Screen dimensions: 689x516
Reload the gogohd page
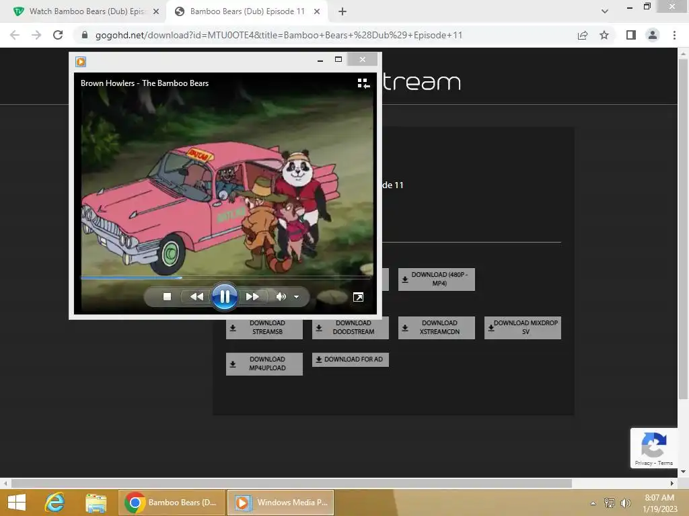[x=58, y=35]
